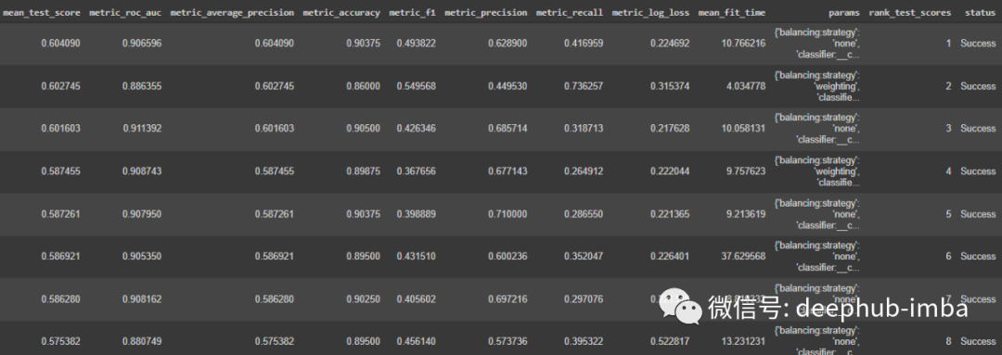
Task: Select log_loss value 0.522817
Action: [671, 342]
